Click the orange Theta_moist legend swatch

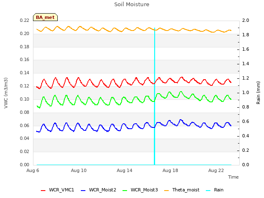pyautogui.click(x=166, y=191)
